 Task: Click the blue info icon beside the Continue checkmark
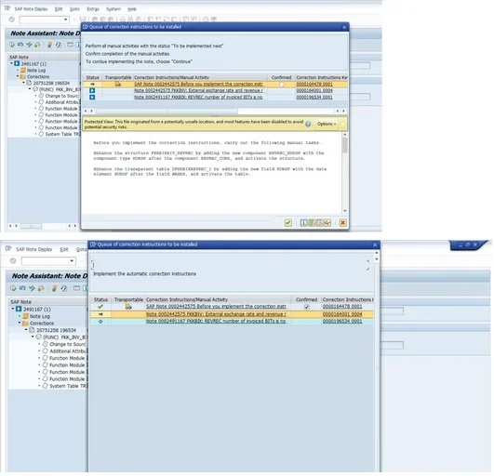[x=304, y=223]
